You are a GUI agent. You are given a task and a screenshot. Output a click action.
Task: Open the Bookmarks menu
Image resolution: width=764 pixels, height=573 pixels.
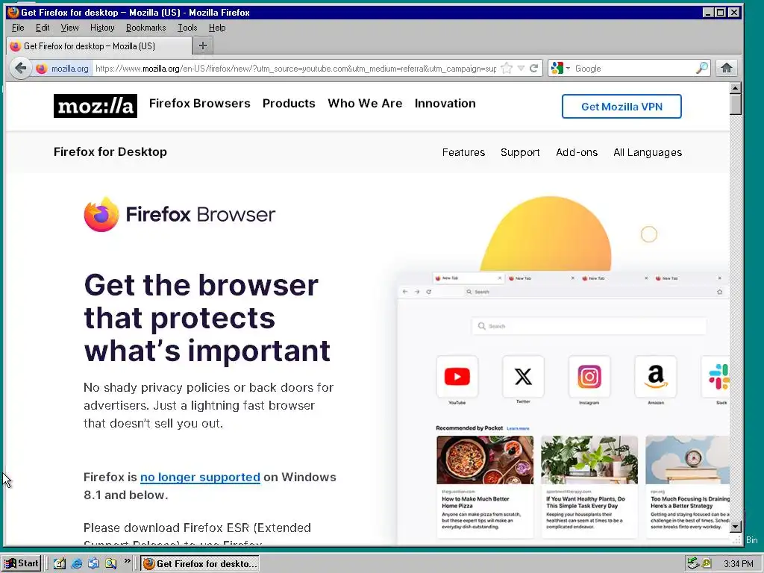click(x=145, y=28)
